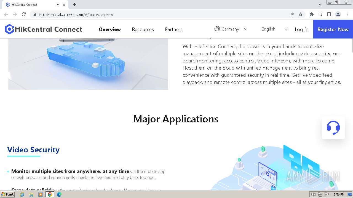The height and width of the screenshot is (198, 353).
Task: Click the globe icon beside Germany
Action: pyautogui.click(x=217, y=29)
